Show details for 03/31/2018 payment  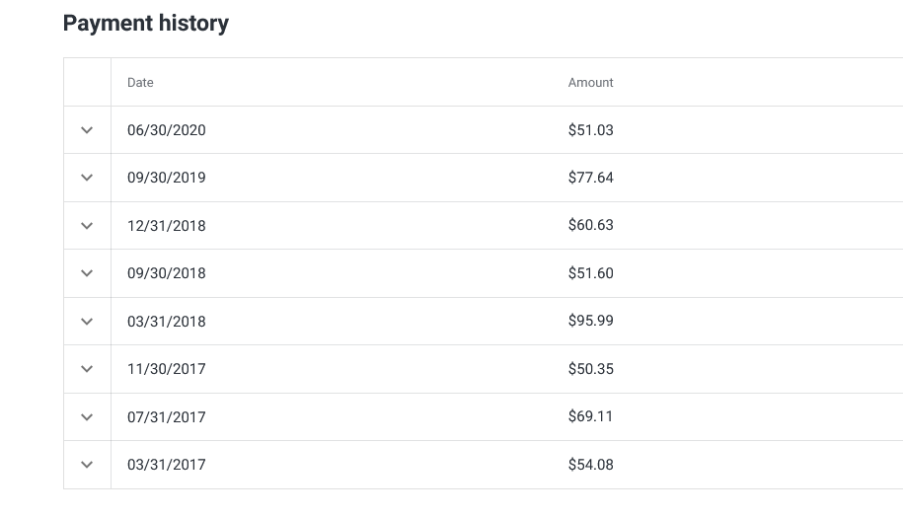pos(87,322)
